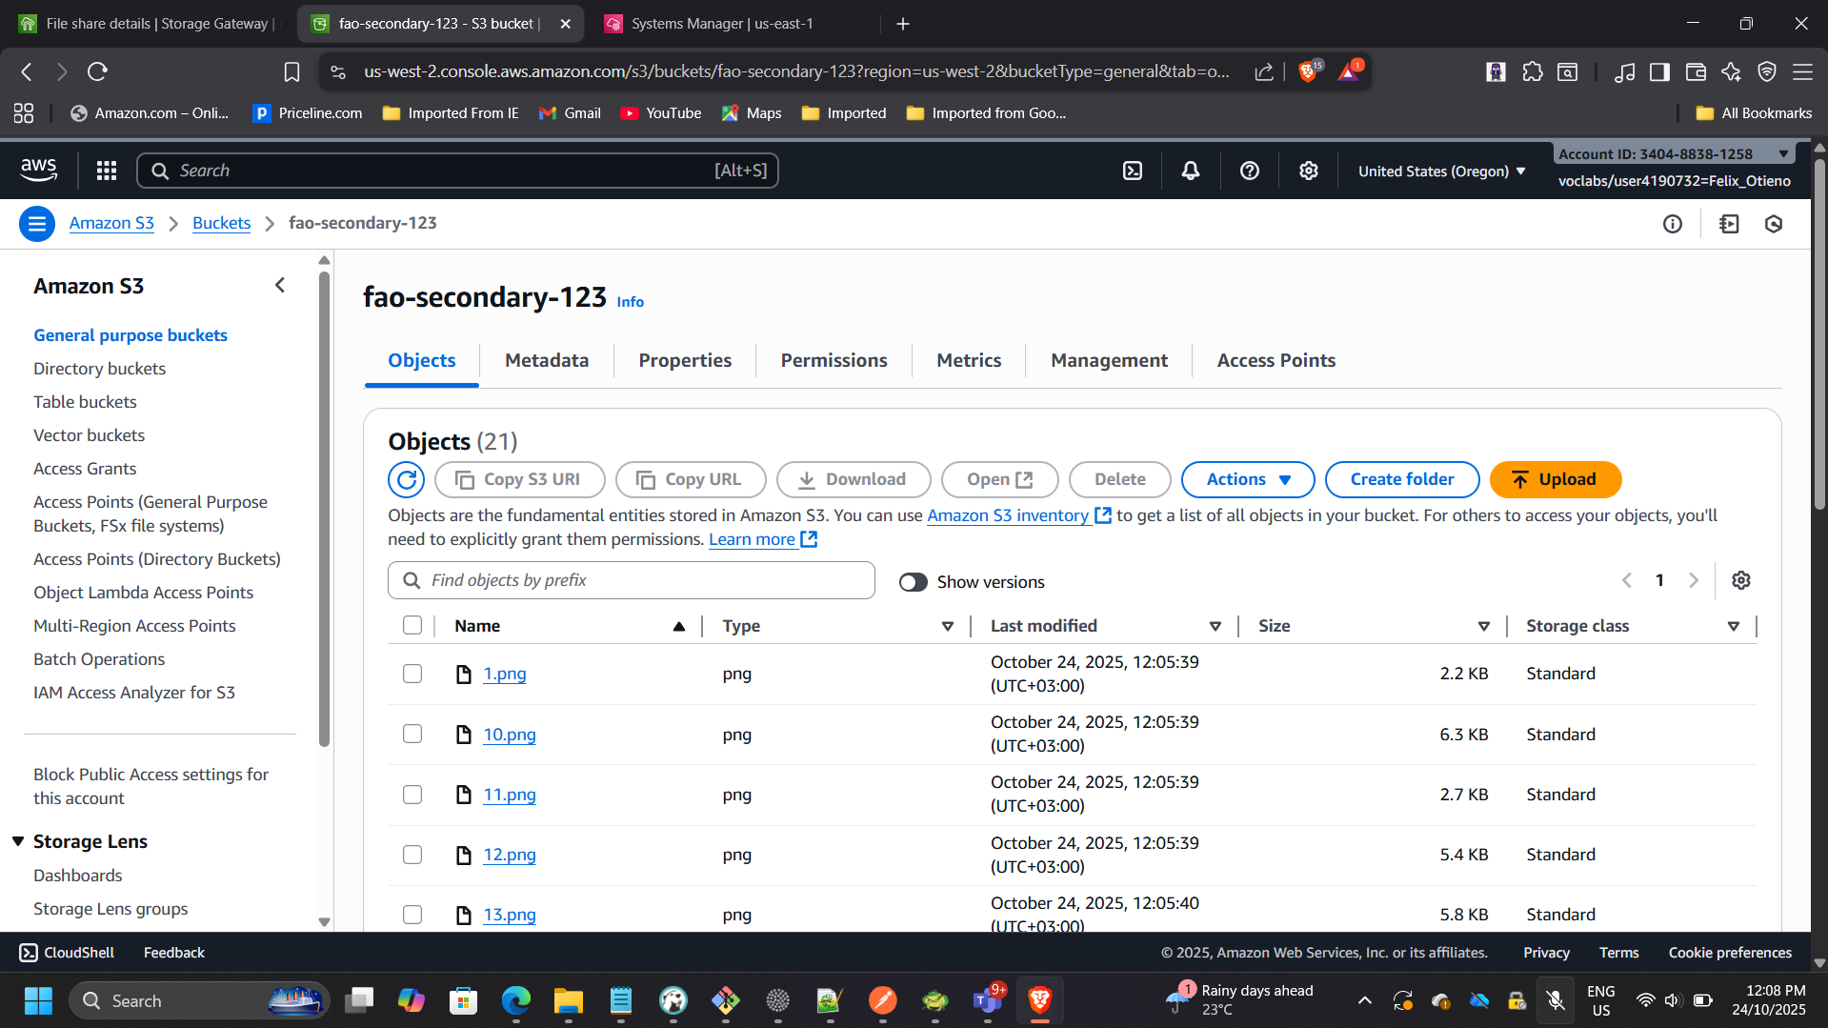
Task: Open the AWS notifications bell
Action: point(1190,171)
